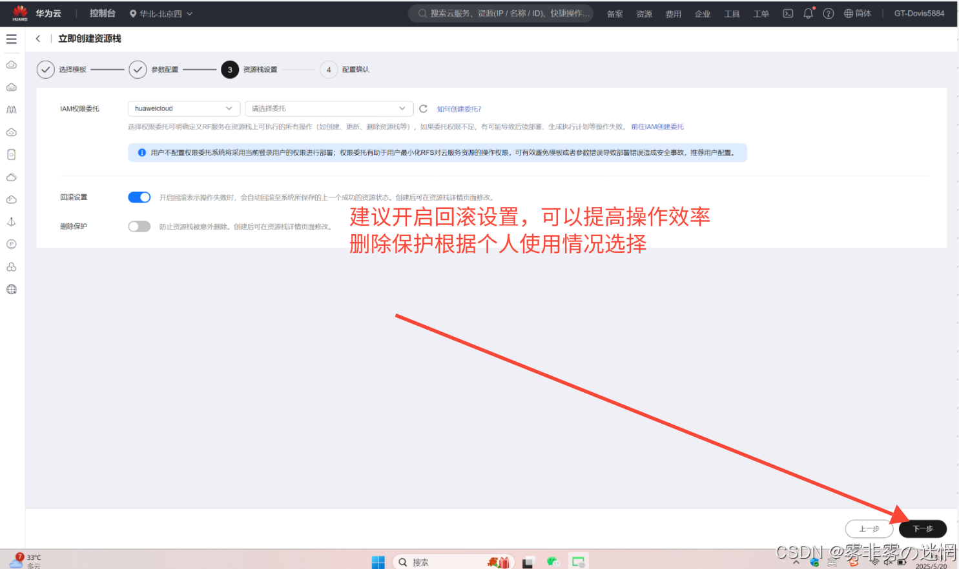Open the GT-Dovis5884 account menu

[x=919, y=13]
